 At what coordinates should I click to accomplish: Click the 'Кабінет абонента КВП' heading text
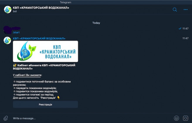(x=44, y=67)
